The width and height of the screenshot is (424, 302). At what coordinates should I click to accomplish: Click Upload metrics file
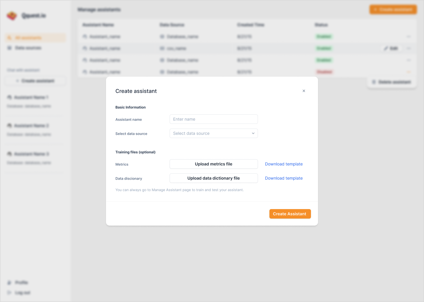(213, 164)
